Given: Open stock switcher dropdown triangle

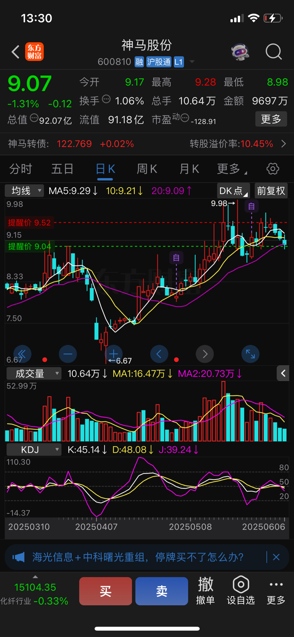Looking at the screenshot, I should coord(192,62).
